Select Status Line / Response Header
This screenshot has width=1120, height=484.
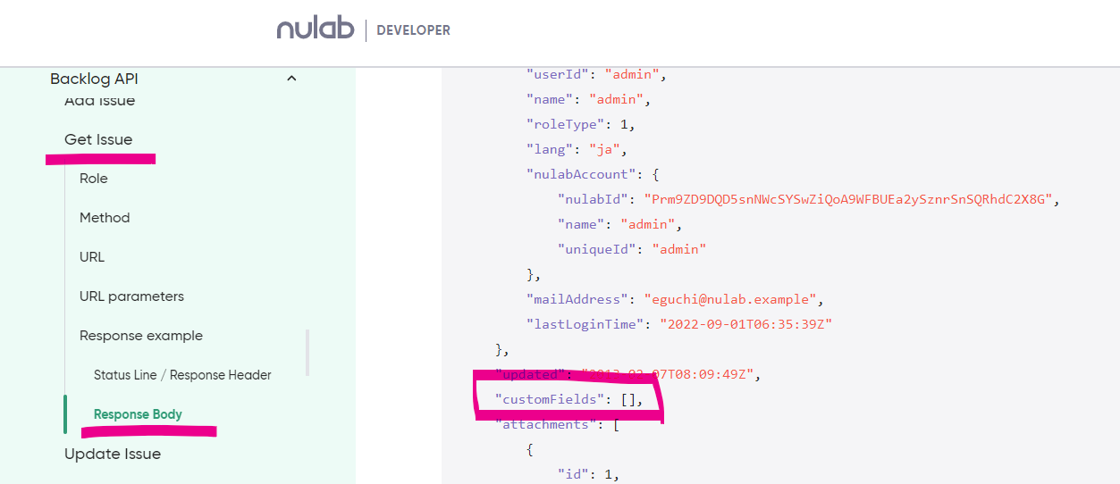point(182,375)
